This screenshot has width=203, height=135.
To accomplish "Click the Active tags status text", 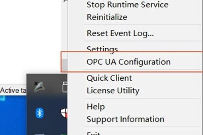I will (x=14, y=90).
